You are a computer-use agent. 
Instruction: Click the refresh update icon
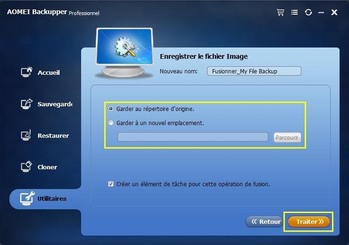[x=308, y=12]
